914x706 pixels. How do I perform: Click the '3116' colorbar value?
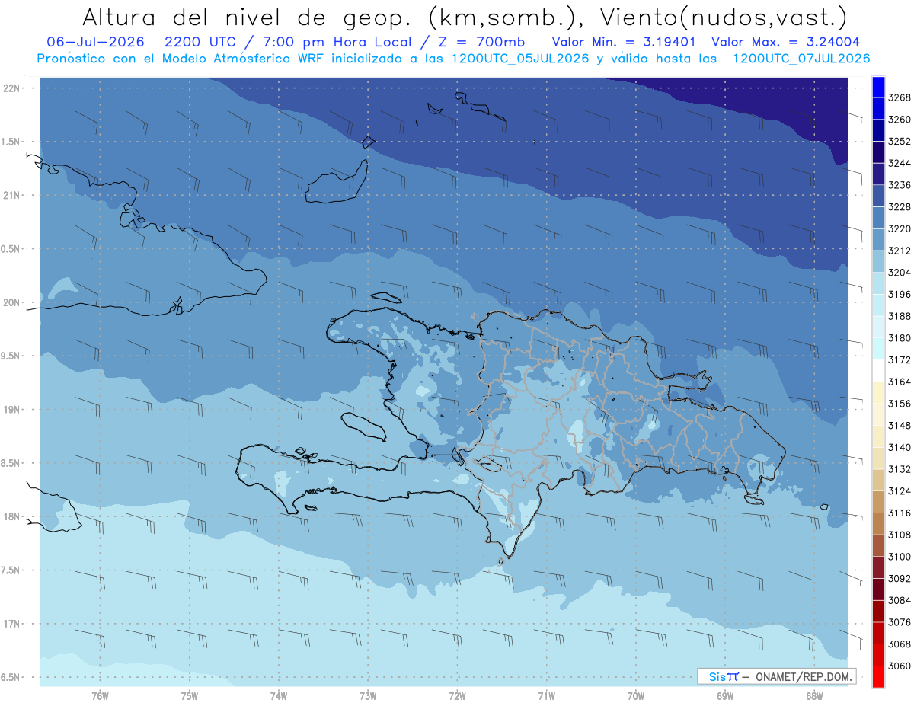900,513
